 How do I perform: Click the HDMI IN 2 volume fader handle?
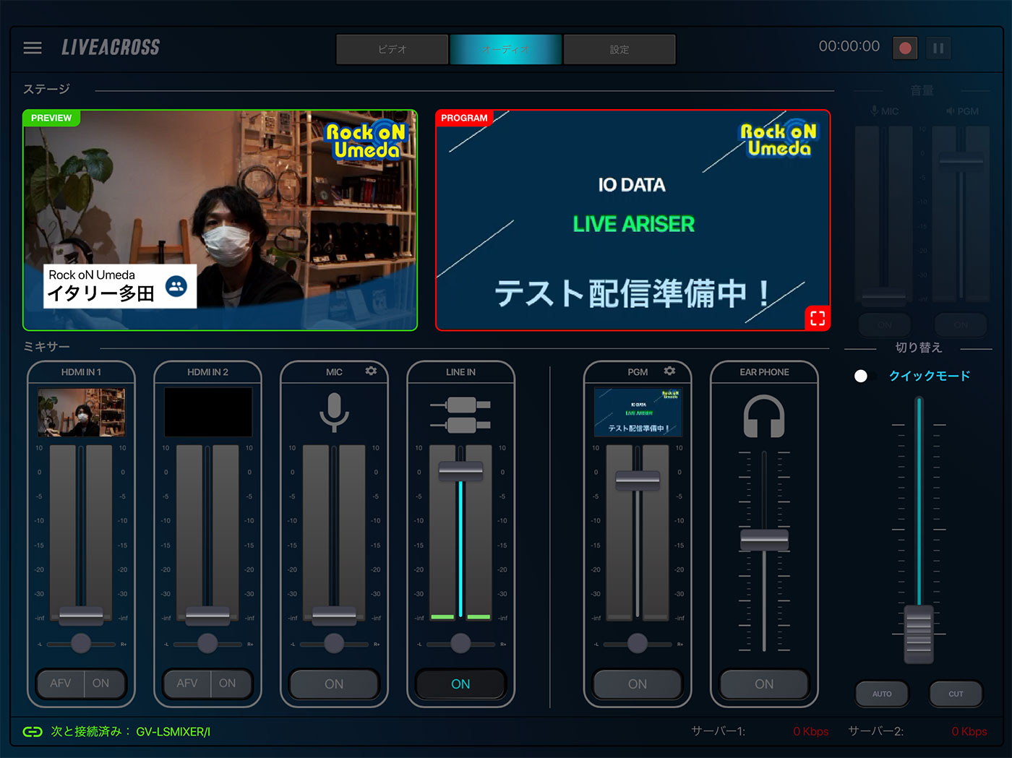[207, 615]
